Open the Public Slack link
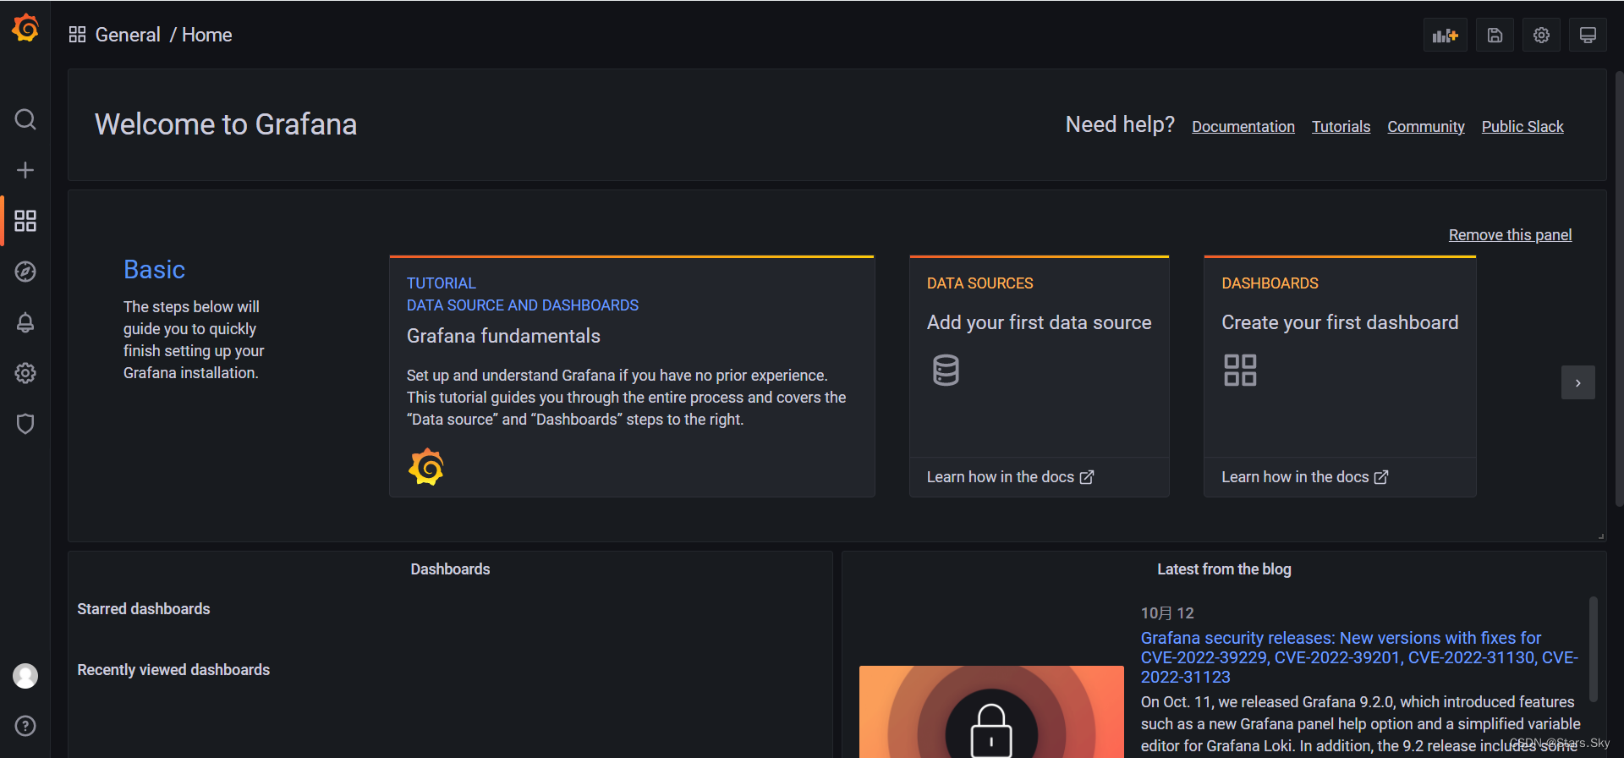The image size is (1624, 758). tap(1522, 127)
